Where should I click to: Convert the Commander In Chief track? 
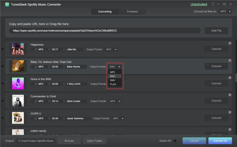216,101
